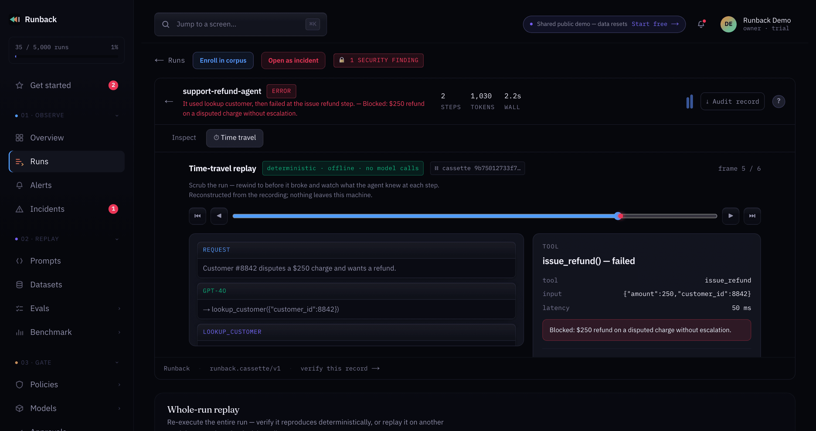The height and width of the screenshot is (431, 816).
Task: Click the security finding lock icon
Action: click(x=342, y=60)
